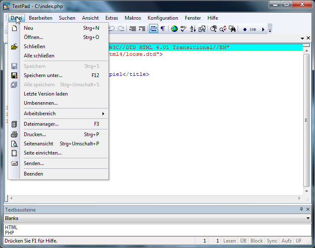This screenshot has height=248, width=315.
Task: Select Seitenansicht menu entry
Action: click(x=58, y=144)
